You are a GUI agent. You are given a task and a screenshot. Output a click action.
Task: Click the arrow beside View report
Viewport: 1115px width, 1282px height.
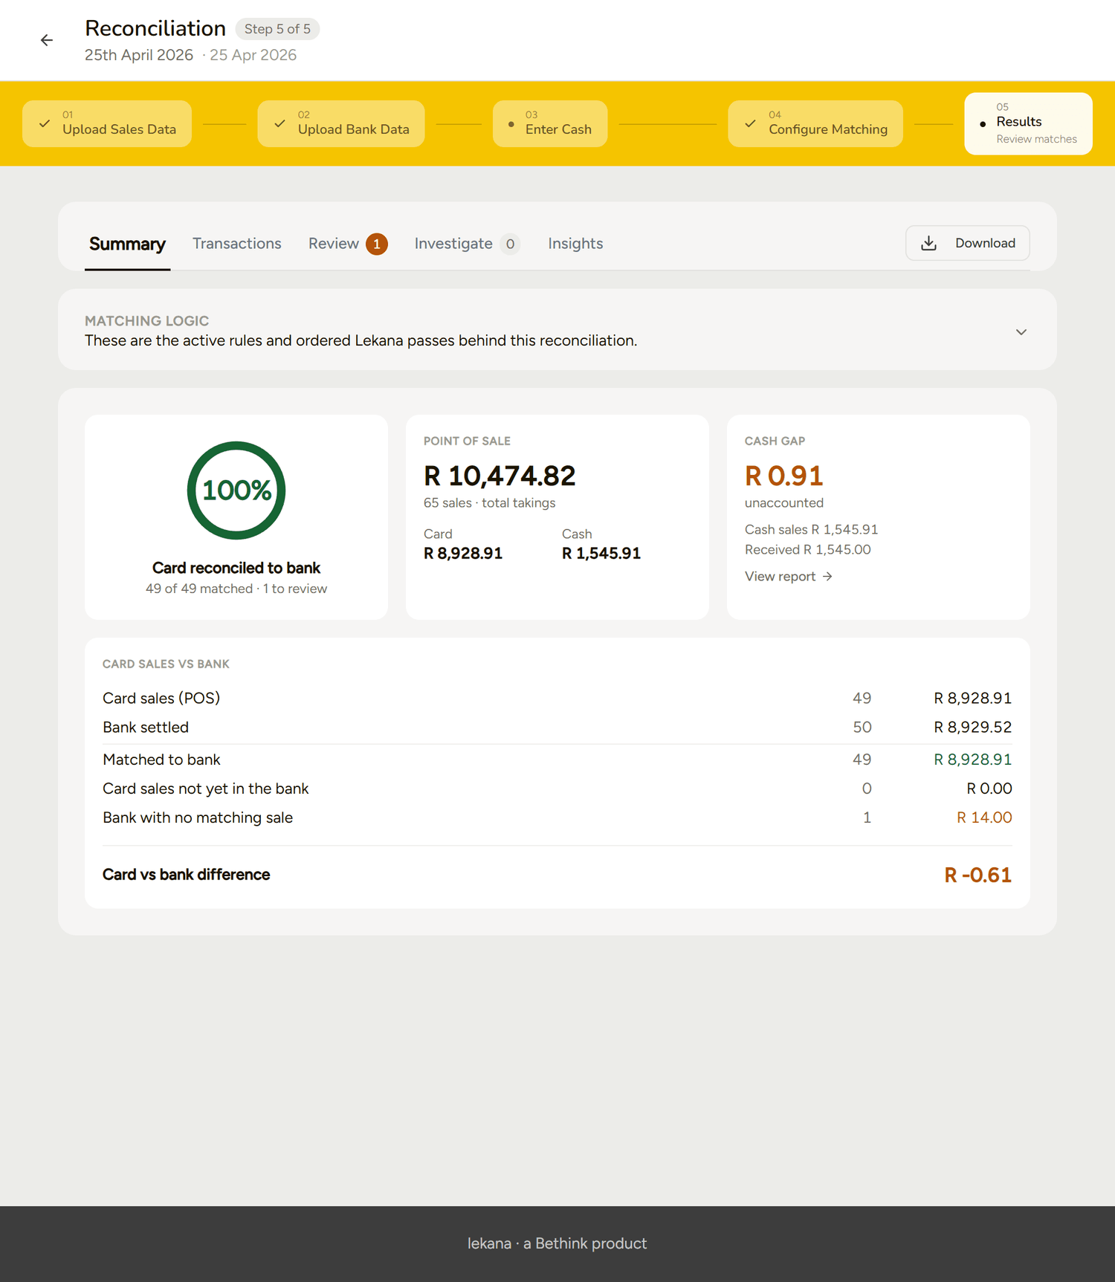tap(827, 577)
